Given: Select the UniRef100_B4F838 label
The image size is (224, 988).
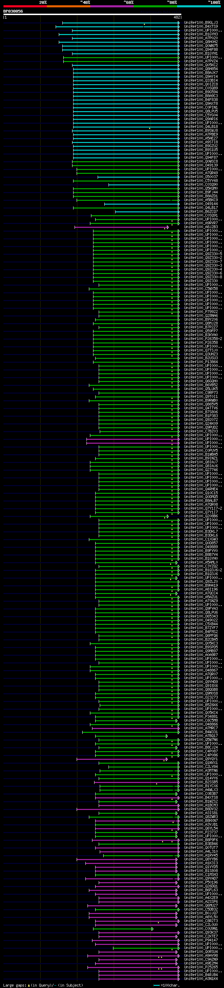Looking at the screenshot, I should pos(201,100).
